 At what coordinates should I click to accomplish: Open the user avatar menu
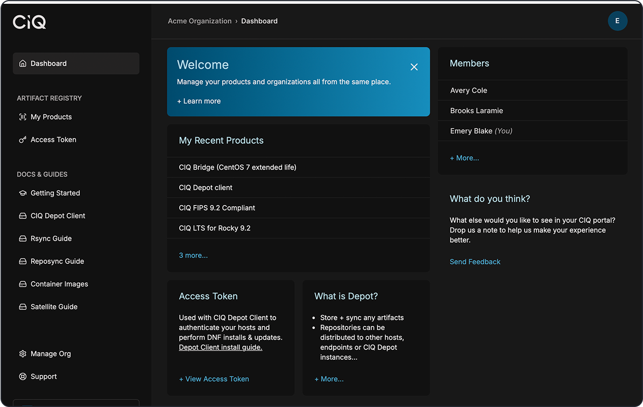pos(617,21)
